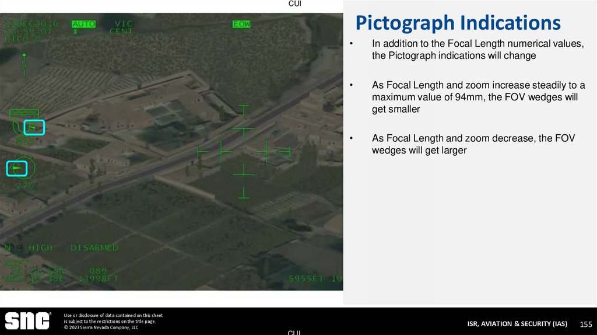The width and height of the screenshot is (597, 335).
Task: Click the 'HIGH' status text
Action: (x=41, y=247)
